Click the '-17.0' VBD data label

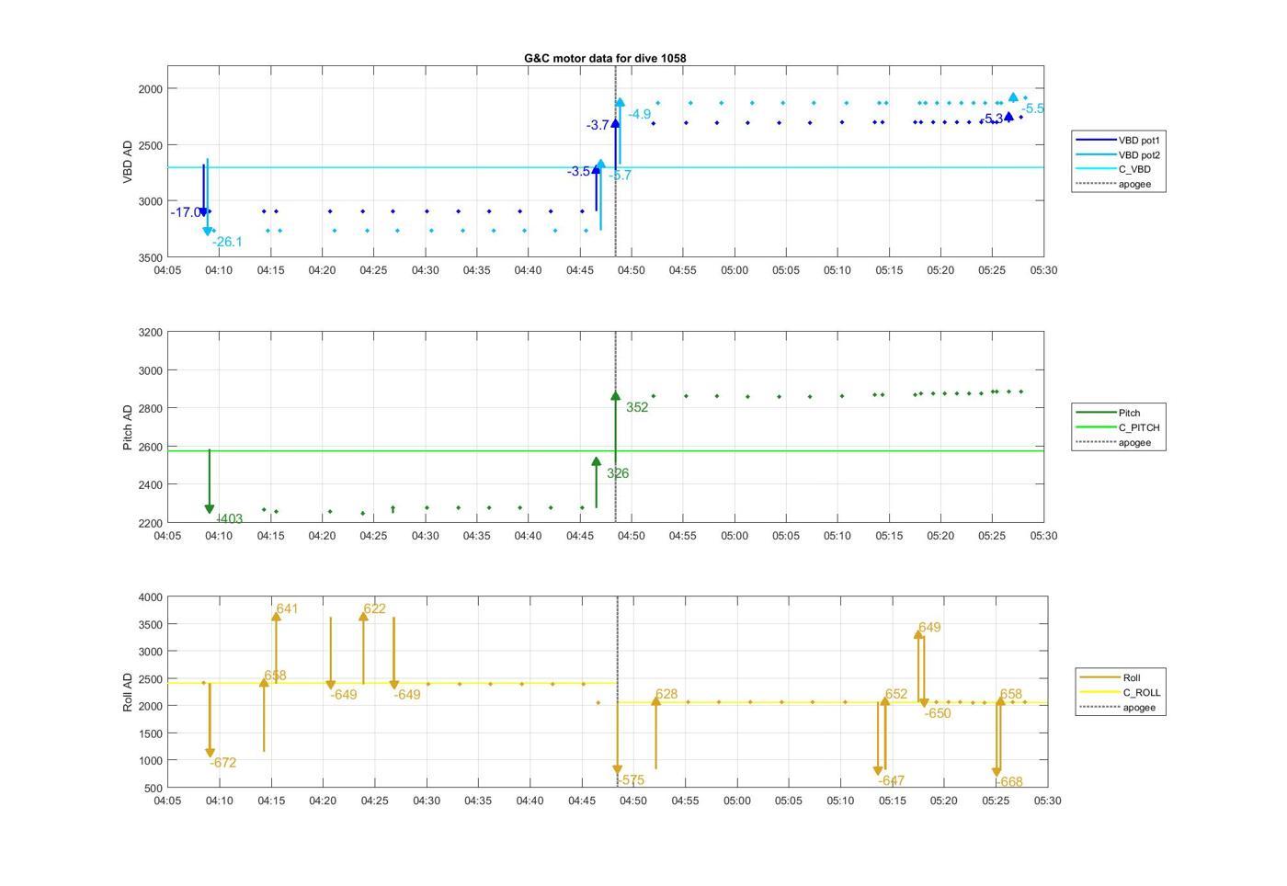[x=186, y=212]
